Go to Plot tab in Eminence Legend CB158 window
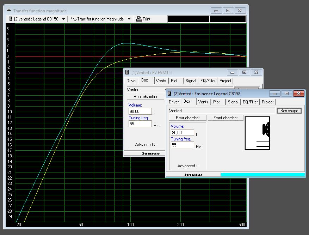 (x=216, y=102)
